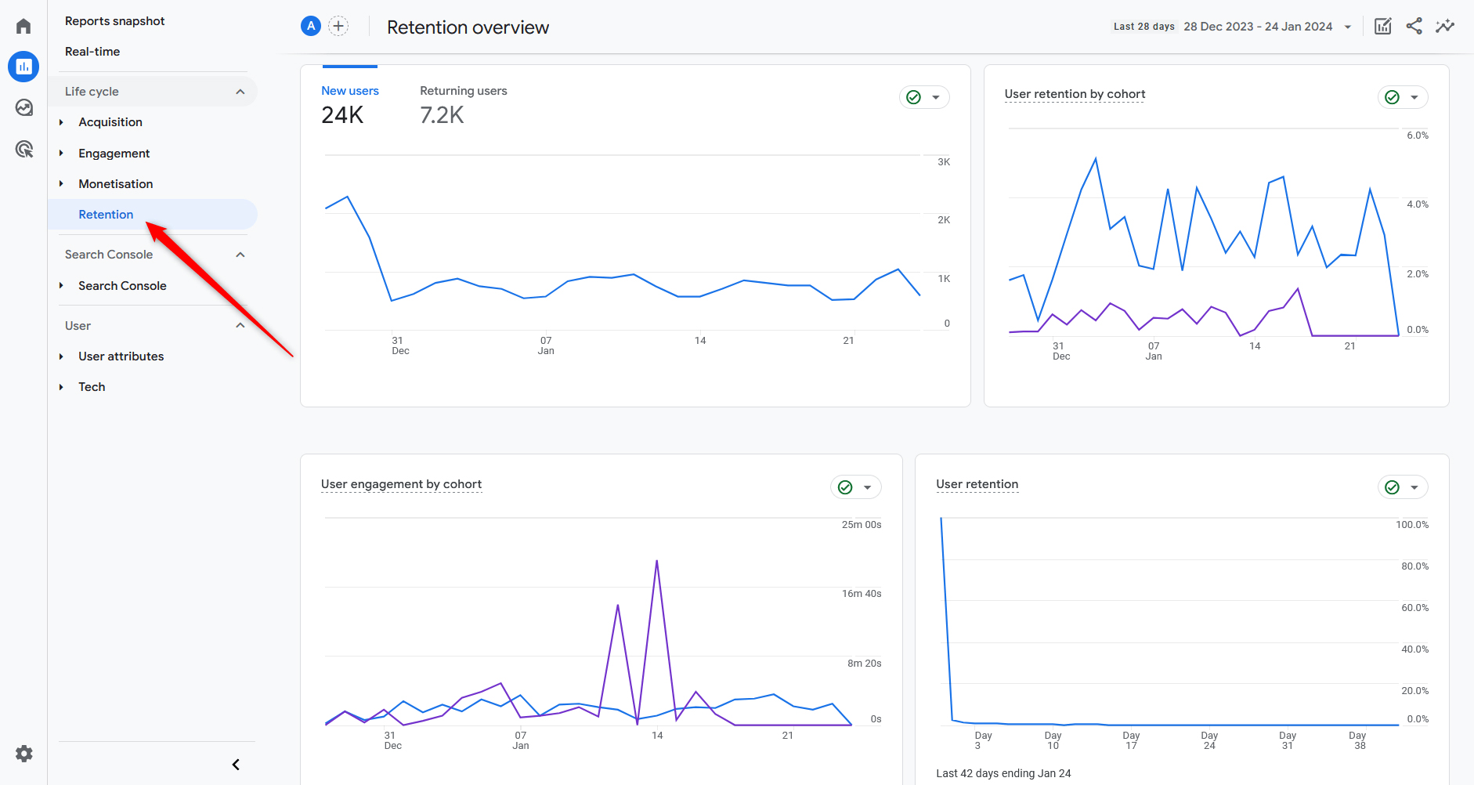Open Insights with the sparkline icon
1474x785 pixels.
pyautogui.click(x=1445, y=26)
